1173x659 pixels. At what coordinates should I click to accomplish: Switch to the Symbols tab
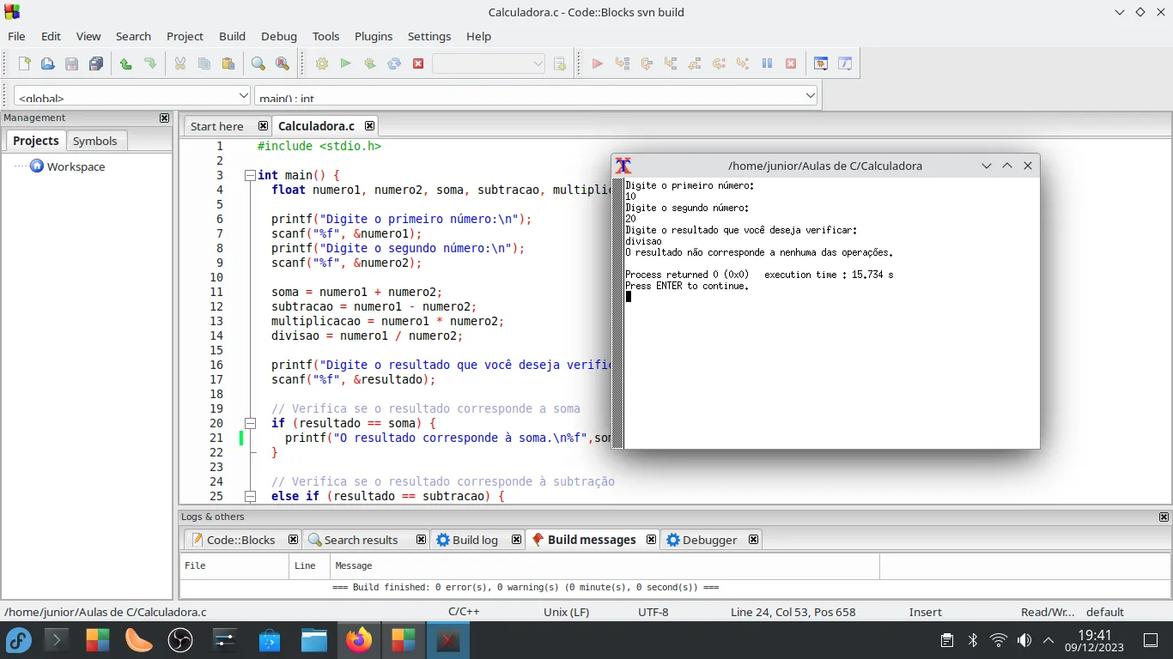coord(94,141)
